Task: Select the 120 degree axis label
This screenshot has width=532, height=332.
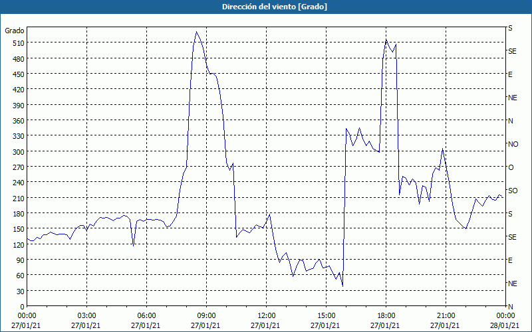Action: tap(19, 244)
